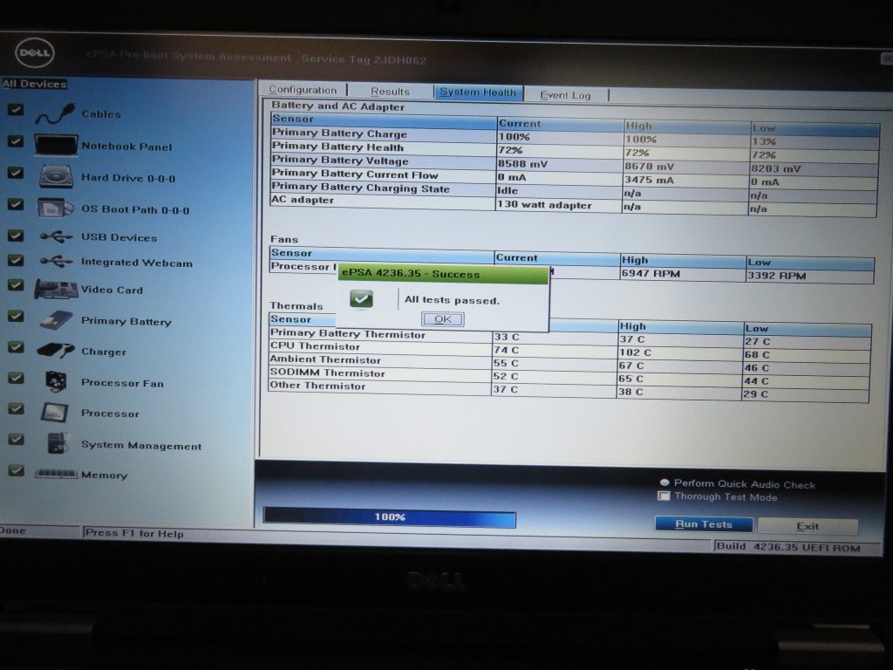
Task: Click the Video Card icon
Action: (56, 289)
